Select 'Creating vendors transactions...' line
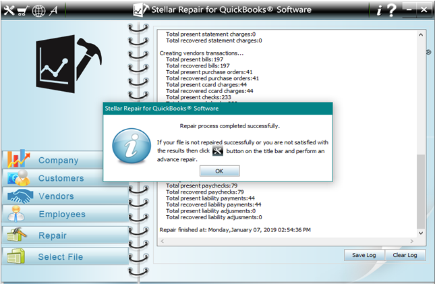This screenshot has width=435, height=284. (202, 53)
